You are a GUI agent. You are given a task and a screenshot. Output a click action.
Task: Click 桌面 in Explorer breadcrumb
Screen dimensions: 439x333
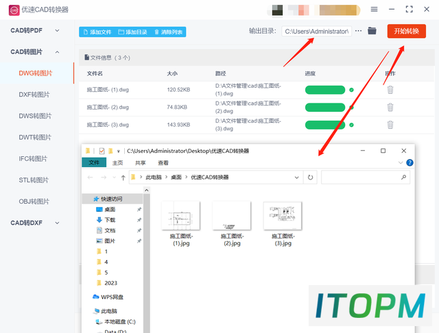tap(176, 177)
